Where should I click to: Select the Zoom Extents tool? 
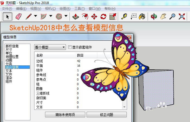coord(182,17)
